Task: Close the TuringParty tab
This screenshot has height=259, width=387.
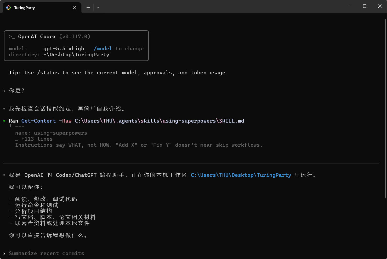Action: pyautogui.click(x=74, y=8)
